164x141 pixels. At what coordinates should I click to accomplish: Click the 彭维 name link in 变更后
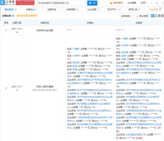(124, 56)
